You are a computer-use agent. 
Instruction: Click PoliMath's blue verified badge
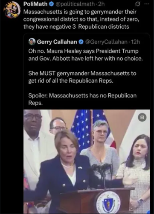(51, 4)
